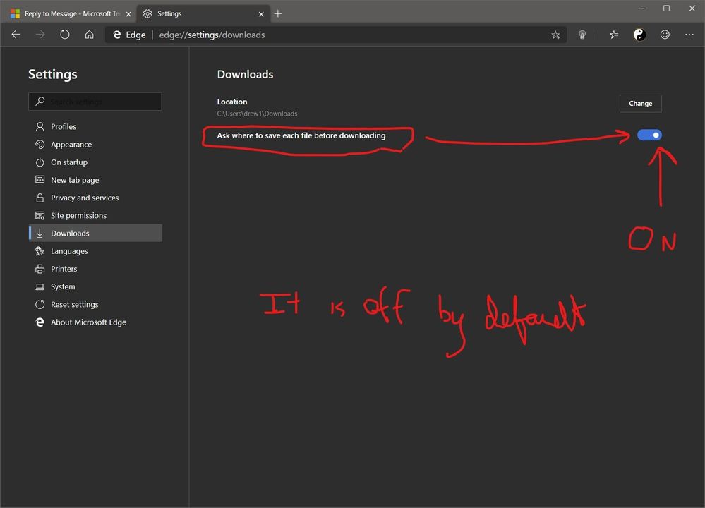The height and width of the screenshot is (508, 705).
Task: Open a new tab with the plus button
Action: [278, 14]
